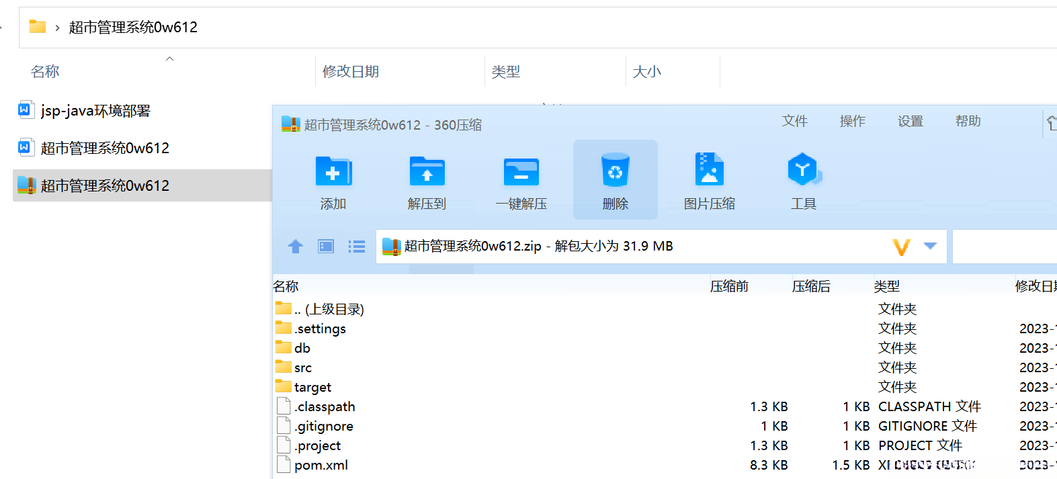This screenshot has height=479, width=1057.
Task: Click GITIGNORE 文件 type cell
Action: pos(928,426)
